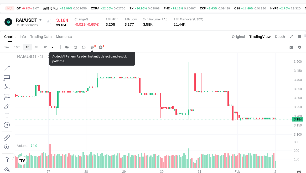This screenshot has width=306, height=173.
Task: Open the indicators chart icon
Action: pos(75,47)
